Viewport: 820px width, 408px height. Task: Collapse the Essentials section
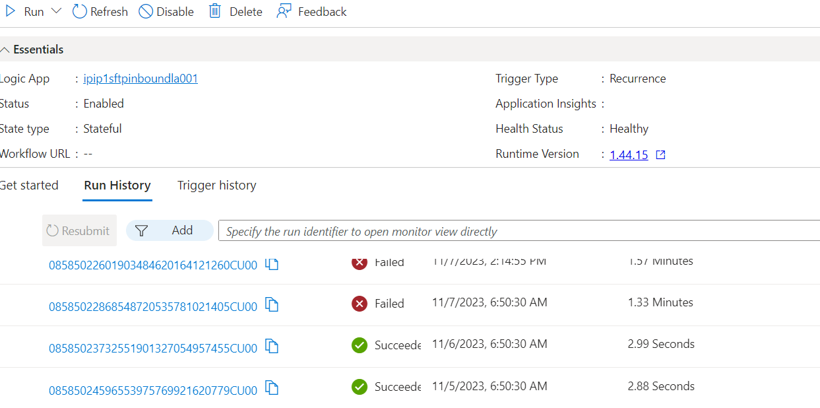coord(5,49)
